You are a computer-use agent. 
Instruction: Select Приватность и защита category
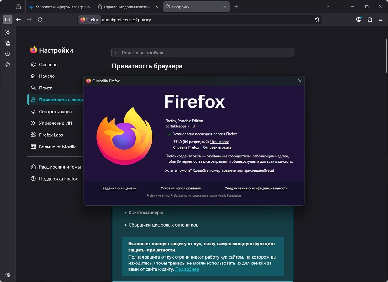[56, 100]
